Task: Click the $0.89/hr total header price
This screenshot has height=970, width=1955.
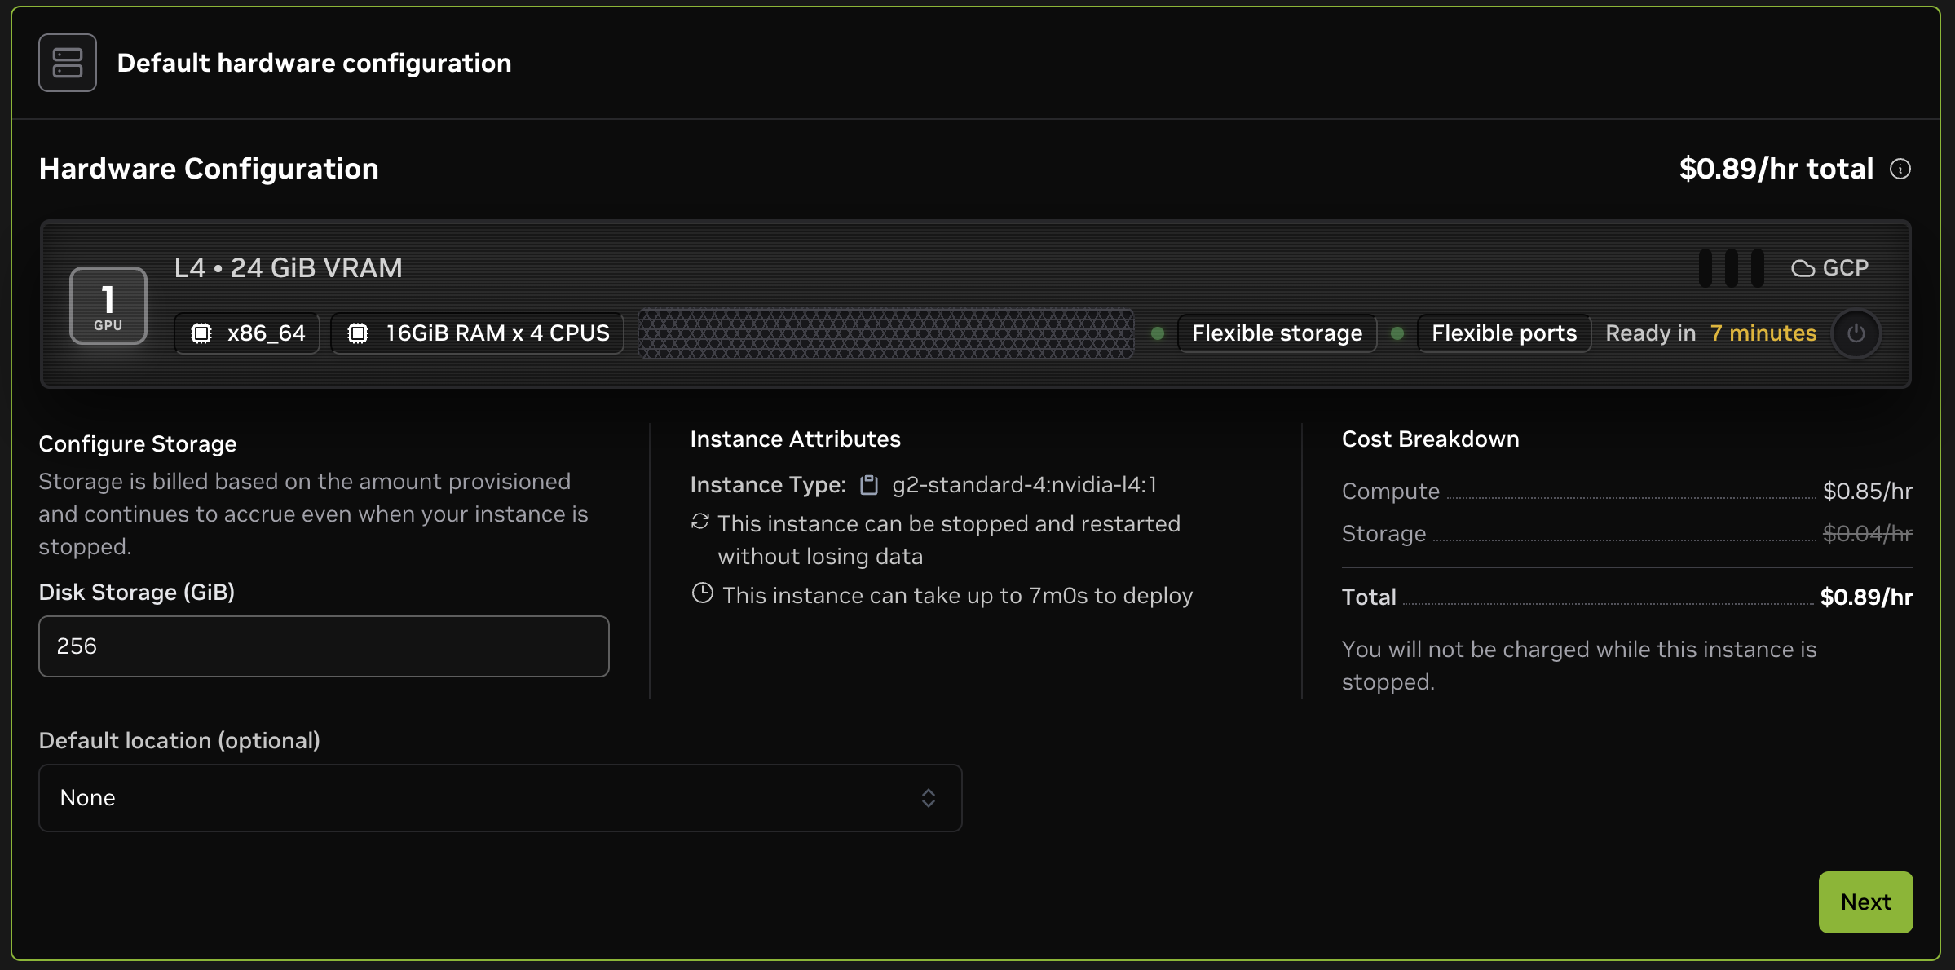Action: click(1776, 169)
